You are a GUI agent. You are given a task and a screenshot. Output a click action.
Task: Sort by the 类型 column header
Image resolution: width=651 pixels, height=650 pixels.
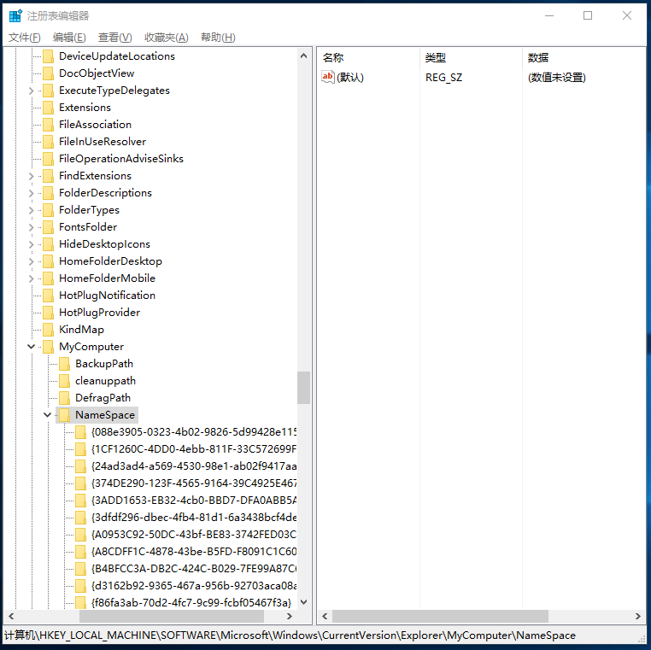(471, 57)
